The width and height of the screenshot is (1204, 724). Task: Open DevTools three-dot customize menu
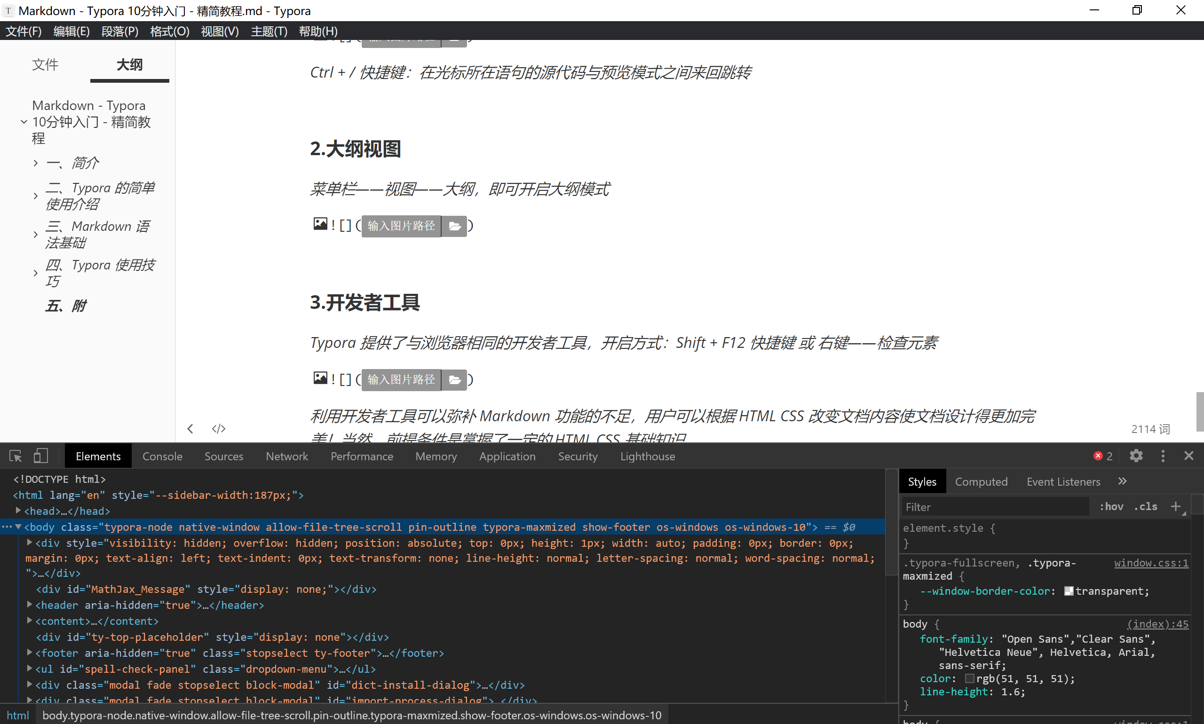tap(1163, 456)
